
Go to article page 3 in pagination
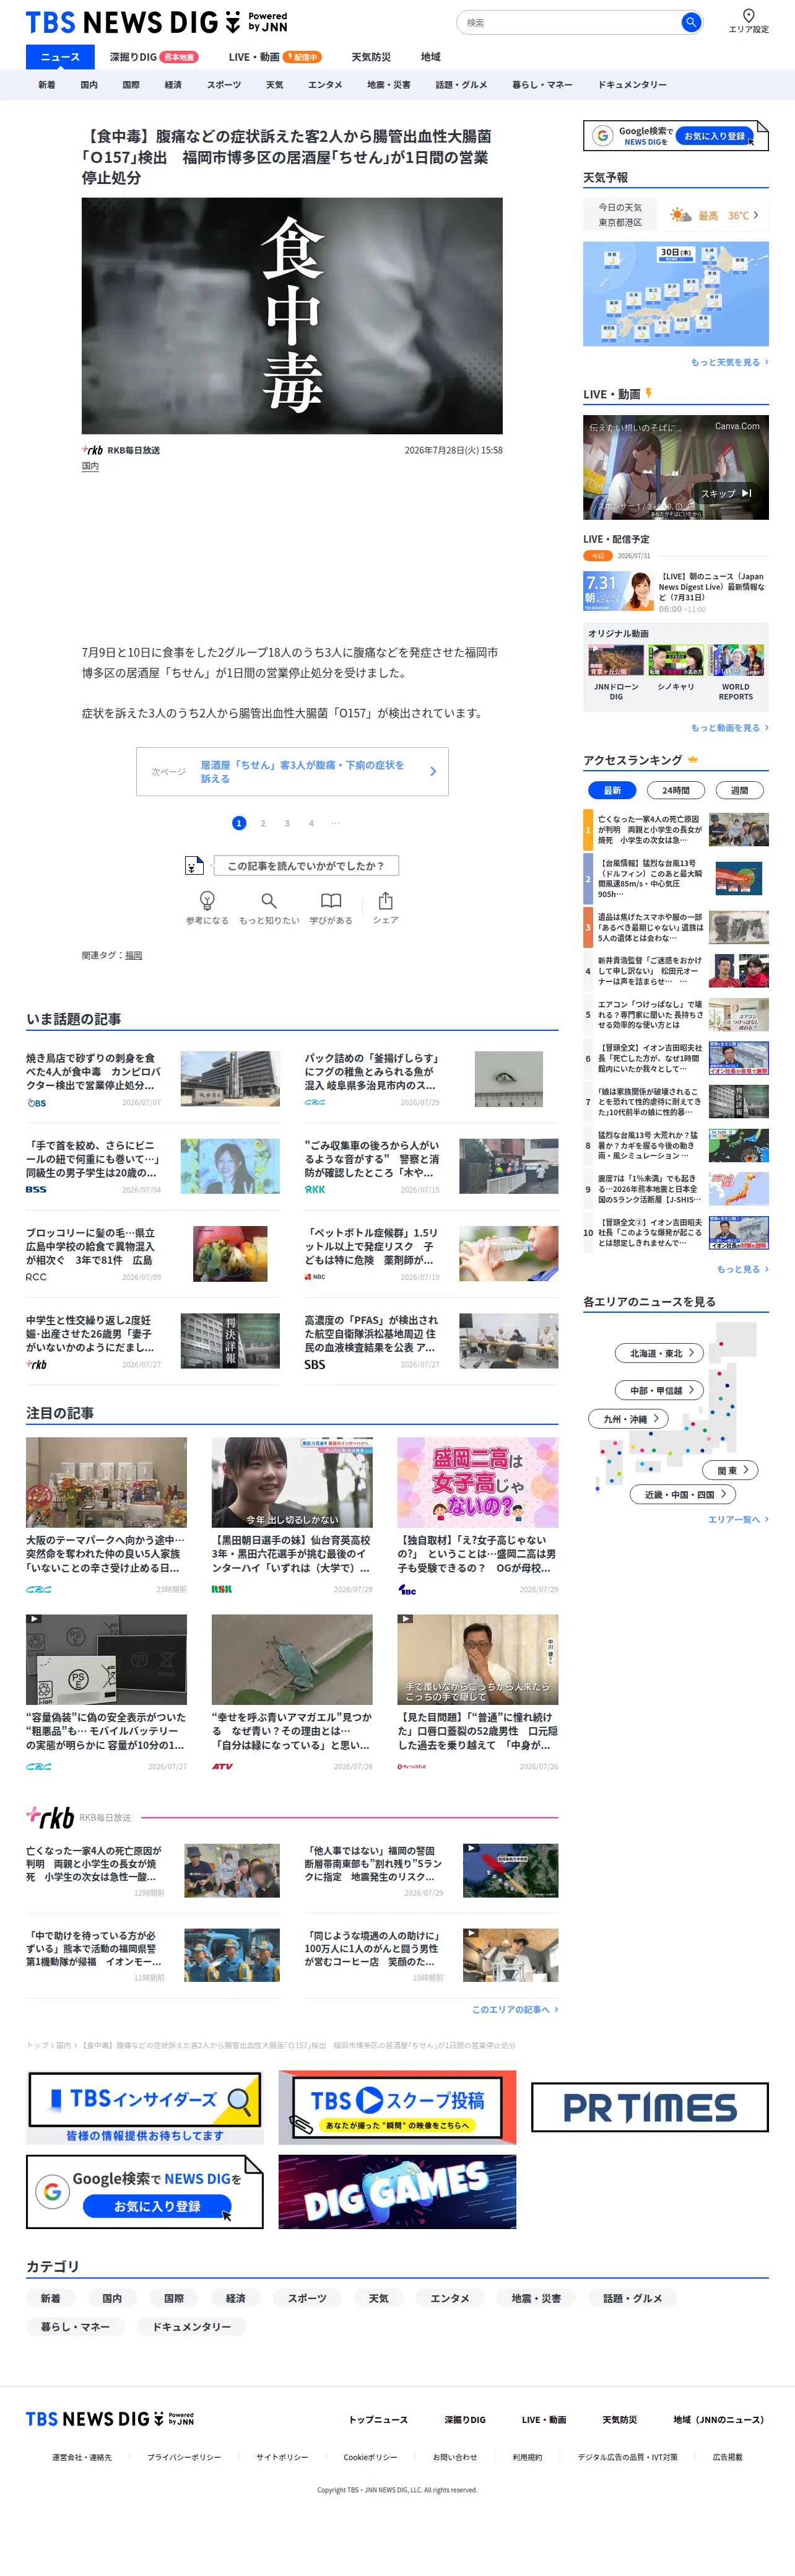(x=287, y=823)
